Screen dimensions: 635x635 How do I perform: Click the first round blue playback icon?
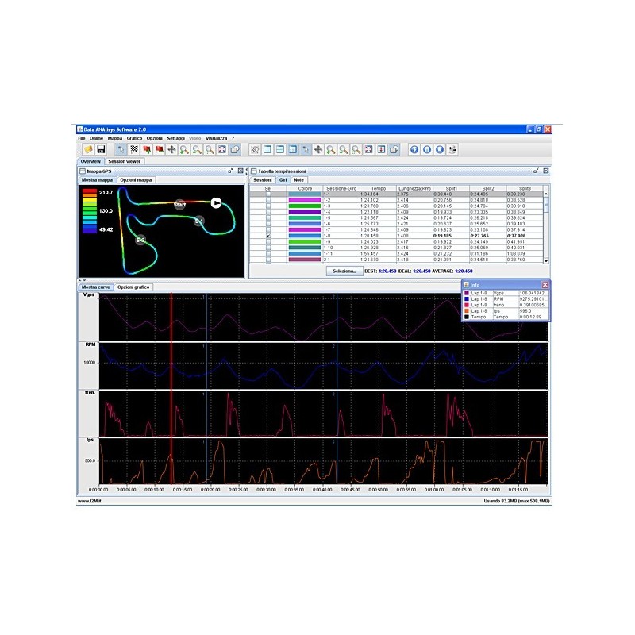(414, 149)
